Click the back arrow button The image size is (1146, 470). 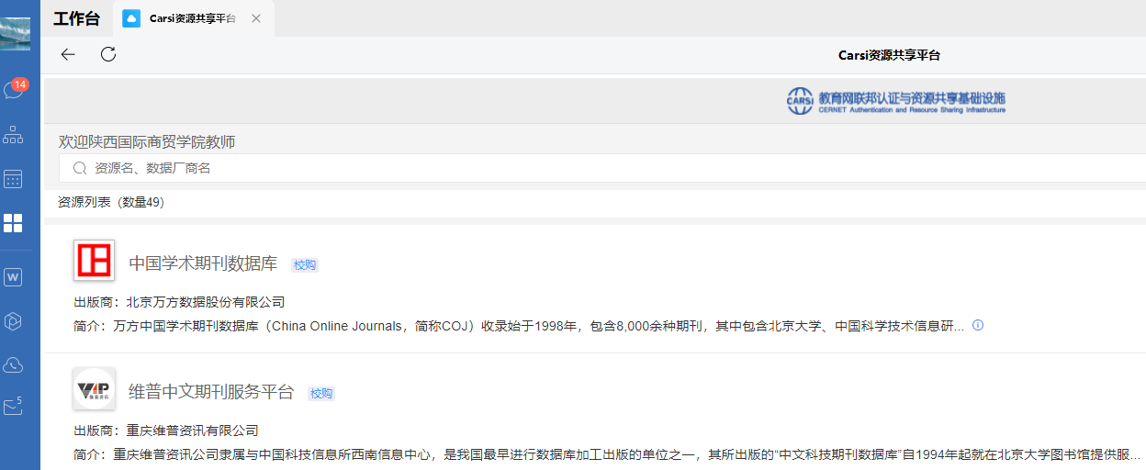pyautogui.click(x=68, y=54)
